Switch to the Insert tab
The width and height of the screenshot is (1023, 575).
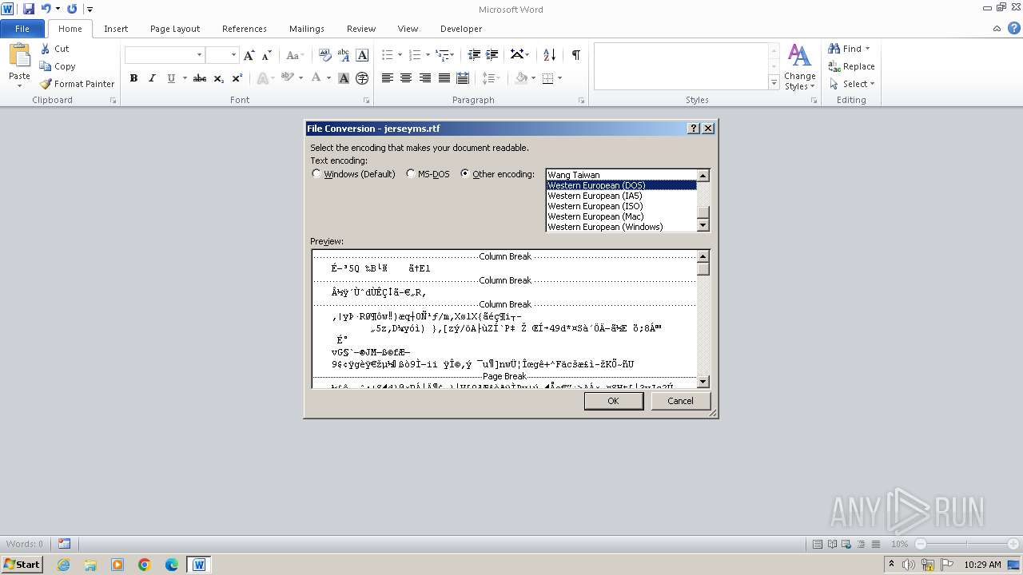(116, 29)
